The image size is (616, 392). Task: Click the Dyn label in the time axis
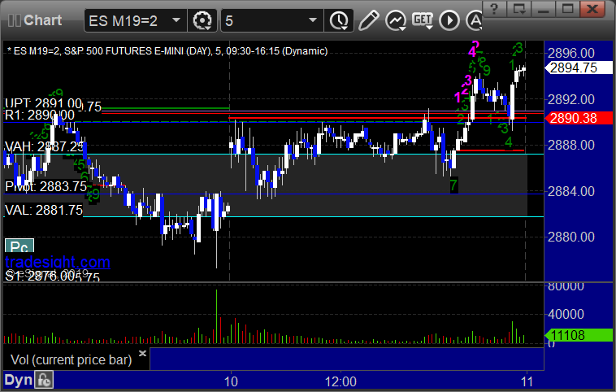(x=18, y=380)
